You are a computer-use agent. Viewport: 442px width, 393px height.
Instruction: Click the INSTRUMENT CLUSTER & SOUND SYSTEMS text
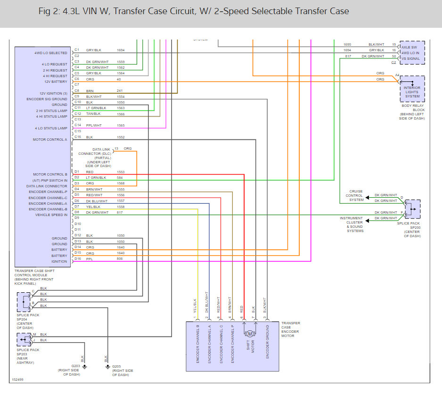[352, 225]
